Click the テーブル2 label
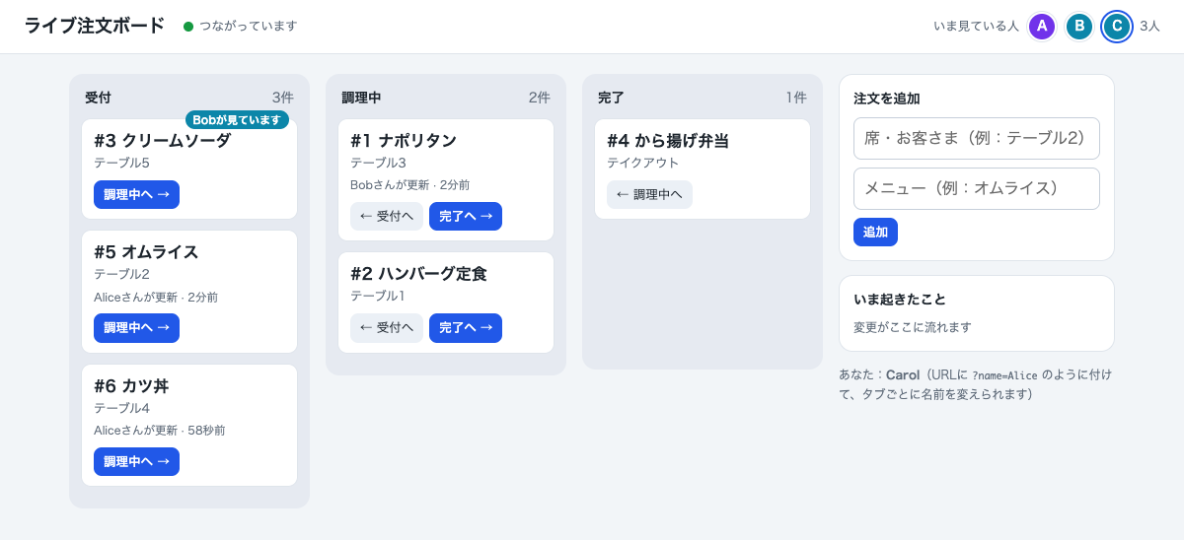Image resolution: width=1184 pixels, height=540 pixels. pyautogui.click(x=122, y=274)
